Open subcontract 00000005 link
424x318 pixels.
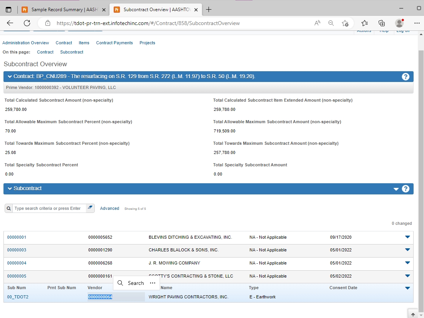coord(17,276)
